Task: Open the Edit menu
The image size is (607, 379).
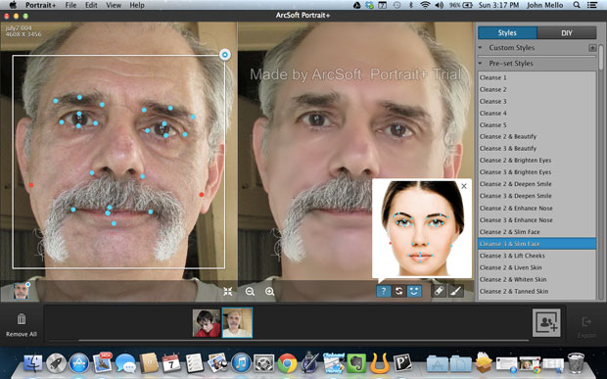Action: pos(91,5)
